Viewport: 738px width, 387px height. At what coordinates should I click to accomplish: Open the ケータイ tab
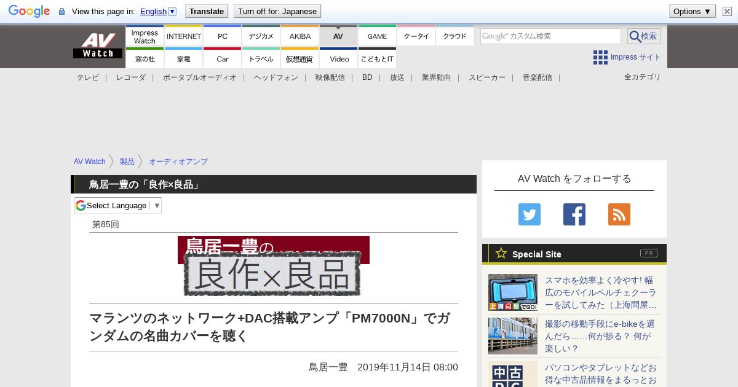[416, 36]
